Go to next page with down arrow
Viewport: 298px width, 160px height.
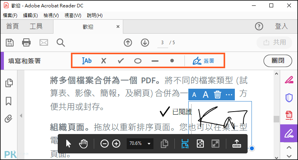click(145, 43)
